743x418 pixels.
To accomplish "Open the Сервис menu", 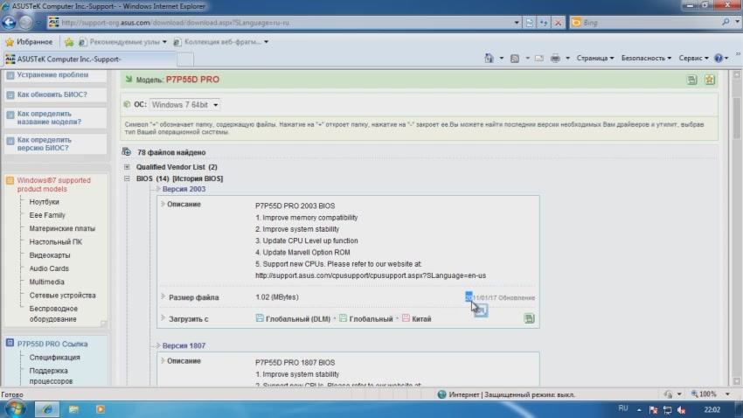I will click(x=694, y=58).
